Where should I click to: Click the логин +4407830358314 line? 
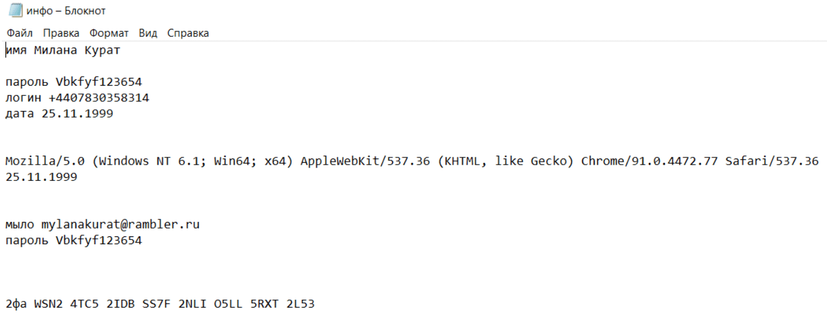coord(77,98)
